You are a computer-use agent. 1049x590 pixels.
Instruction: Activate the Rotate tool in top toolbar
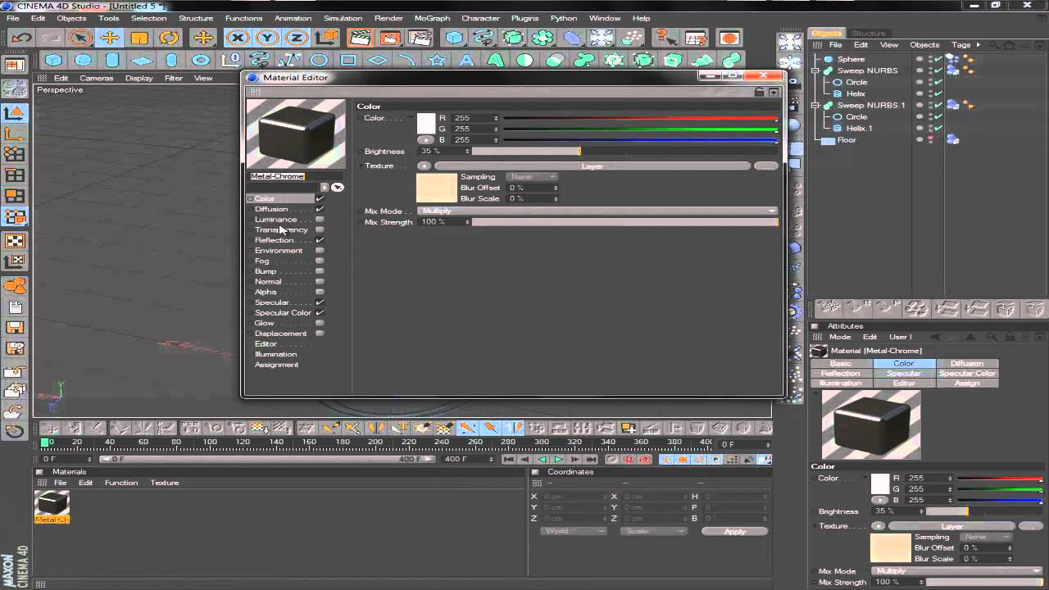click(x=169, y=38)
